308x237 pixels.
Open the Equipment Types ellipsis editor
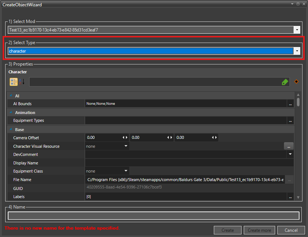pos(290,121)
